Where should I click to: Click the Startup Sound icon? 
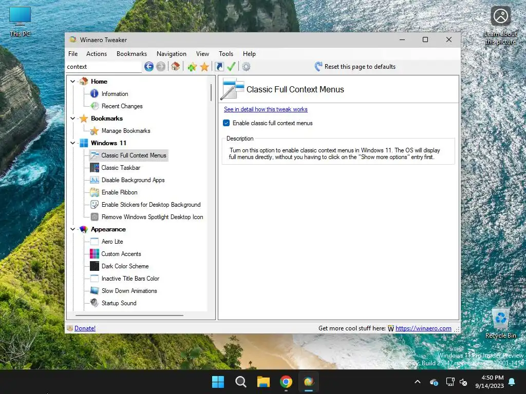click(95, 303)
